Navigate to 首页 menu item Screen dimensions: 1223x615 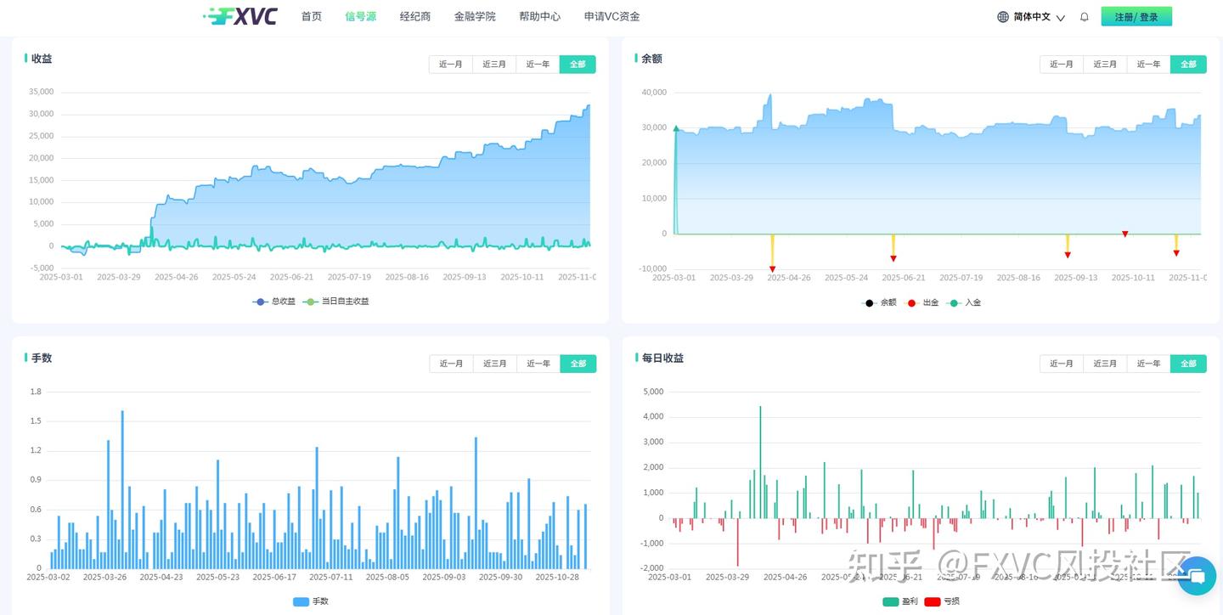pyautogui.click(x=311, y=16)
